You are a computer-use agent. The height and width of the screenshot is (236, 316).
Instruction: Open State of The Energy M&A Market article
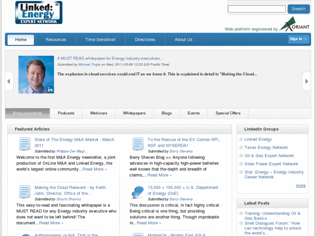coord(74,142)
